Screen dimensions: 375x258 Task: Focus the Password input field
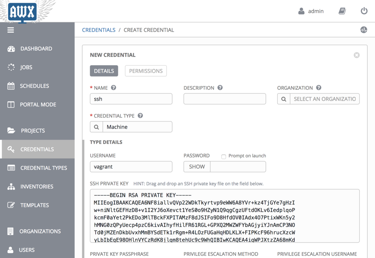point(238,167)
